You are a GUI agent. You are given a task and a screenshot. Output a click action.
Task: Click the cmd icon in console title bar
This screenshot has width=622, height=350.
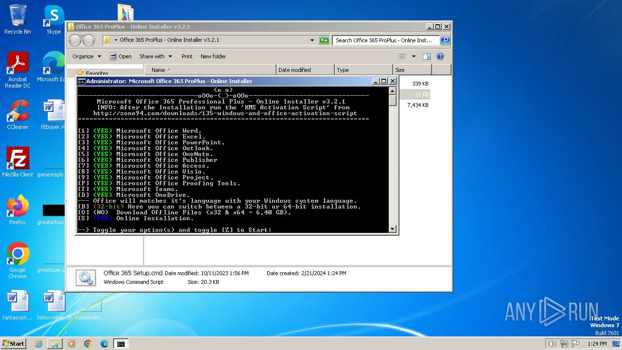pos(82,81)
